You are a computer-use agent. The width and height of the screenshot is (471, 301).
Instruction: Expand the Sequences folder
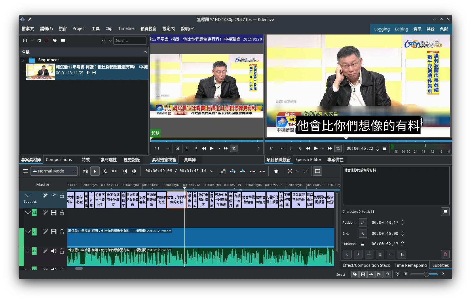[23, 60]
